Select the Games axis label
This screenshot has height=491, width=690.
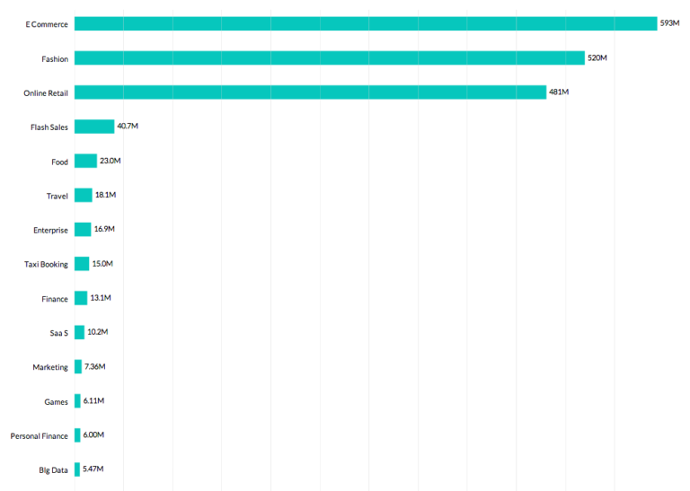click(56, 402)
